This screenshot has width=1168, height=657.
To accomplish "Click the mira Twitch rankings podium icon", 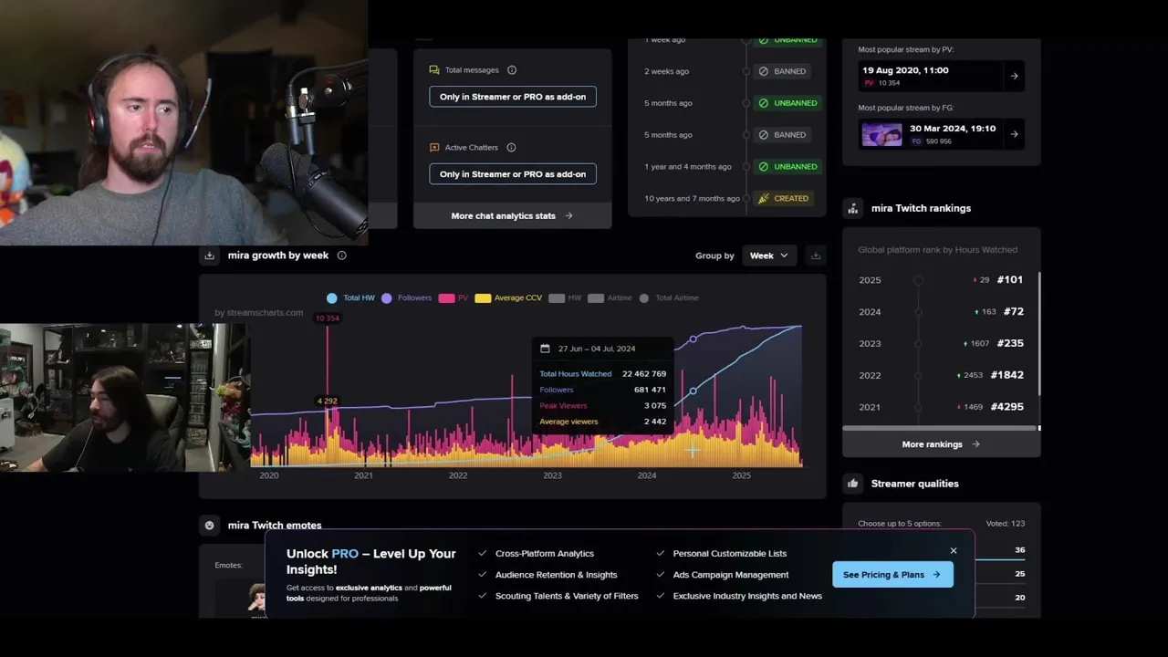I will [853, 209].
